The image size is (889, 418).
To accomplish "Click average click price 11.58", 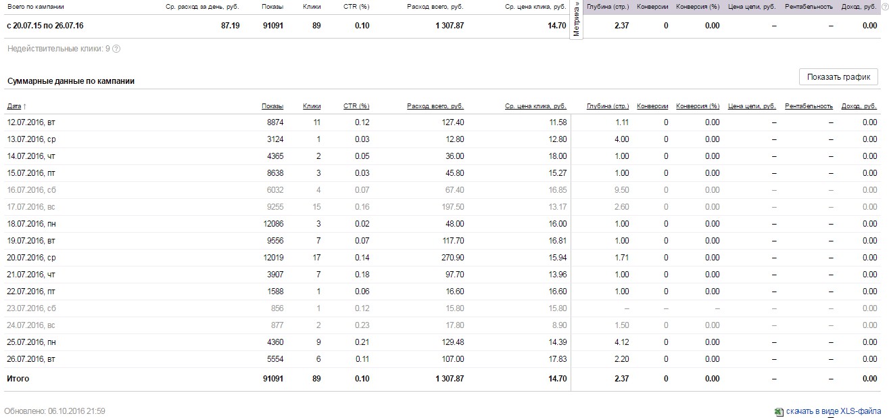I will click(x=558, y=122).
